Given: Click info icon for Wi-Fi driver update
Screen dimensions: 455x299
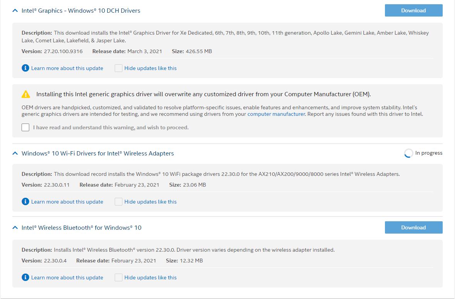Looking at the screenshot, I should (25, 201).
